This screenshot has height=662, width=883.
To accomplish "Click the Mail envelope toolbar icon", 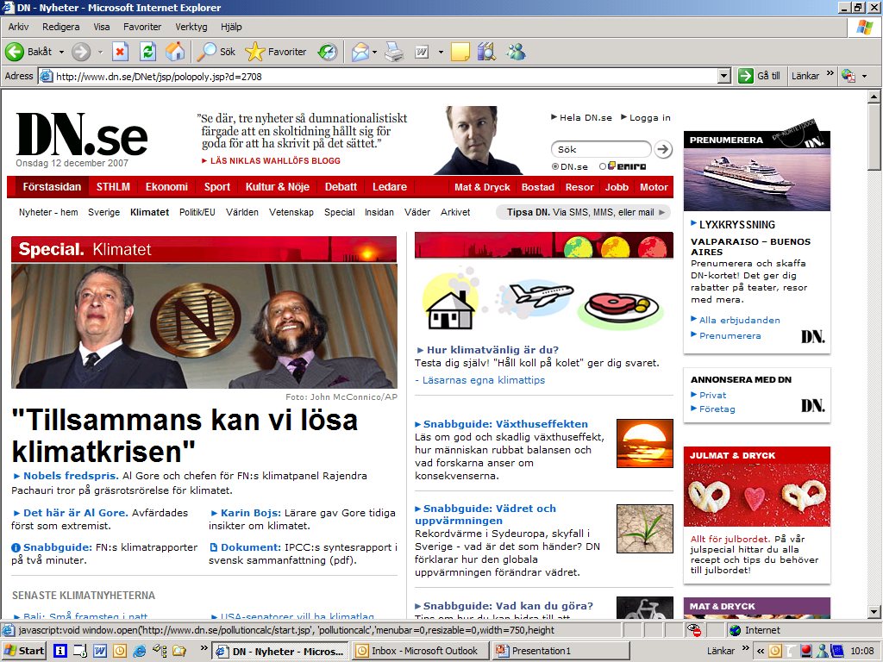I will tap(360, 52).
